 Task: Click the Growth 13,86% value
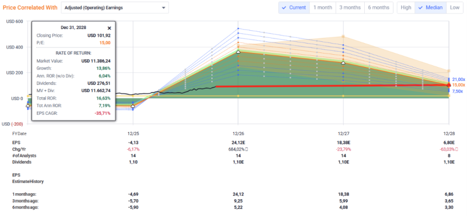(x=104, y=68)
